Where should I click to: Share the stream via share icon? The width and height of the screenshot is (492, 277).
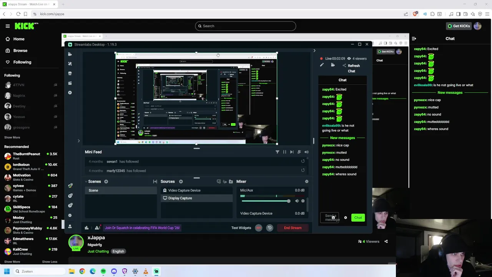[x=386, y=242]
